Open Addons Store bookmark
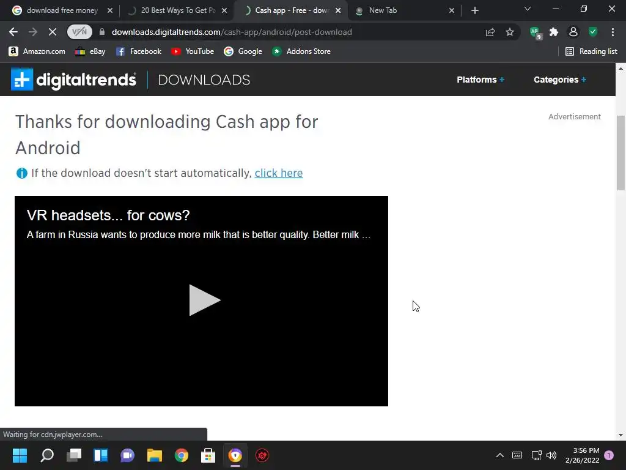626x470 pixels. pos(301,51)
